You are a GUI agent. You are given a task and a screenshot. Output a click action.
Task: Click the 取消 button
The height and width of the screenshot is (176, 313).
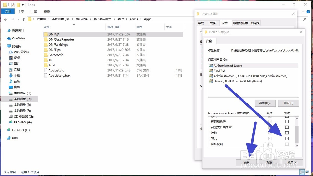[x=269, y=163]
